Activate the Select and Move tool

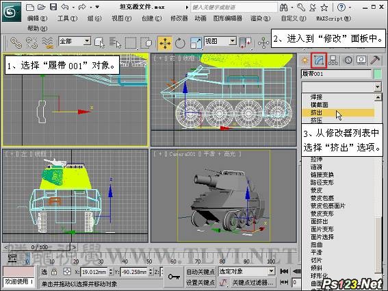pyautogui.click(x=164, y=43)
